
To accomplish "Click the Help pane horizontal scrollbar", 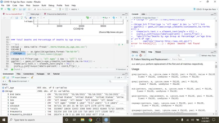I will (165, 114).
